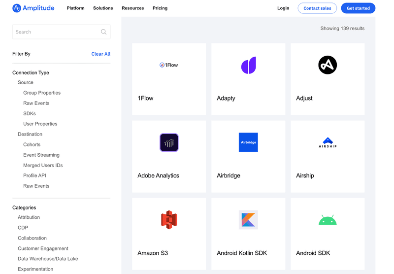This screenshot has height=274, width=394.
Task: Click the Login link
Action: tap(283, 8)
